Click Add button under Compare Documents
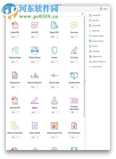Image resolution: width=116 pixels, height=159 pixels. point(73,112)
